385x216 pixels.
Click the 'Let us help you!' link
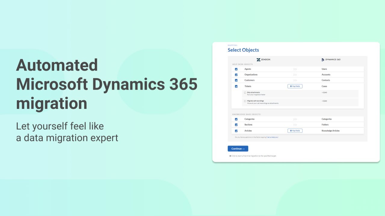coord(273,137)
